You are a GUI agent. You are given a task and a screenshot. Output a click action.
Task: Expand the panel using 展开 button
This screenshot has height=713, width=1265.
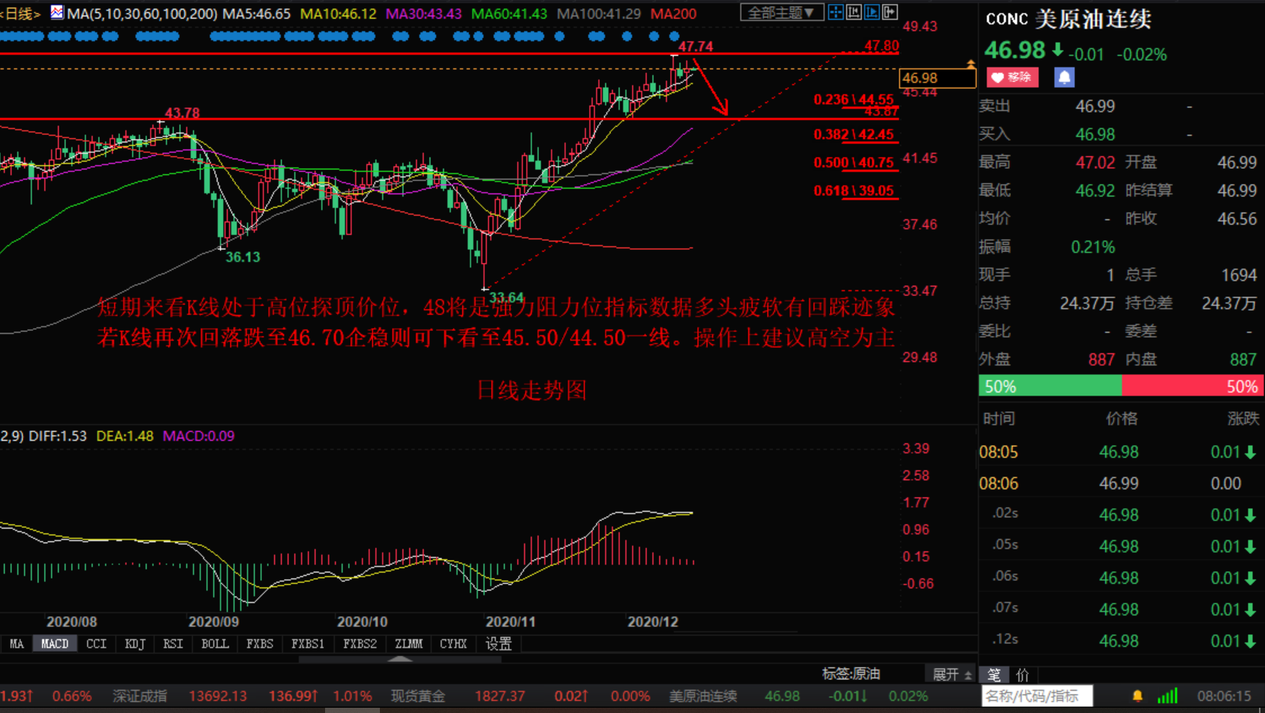(x=951, y=674)
